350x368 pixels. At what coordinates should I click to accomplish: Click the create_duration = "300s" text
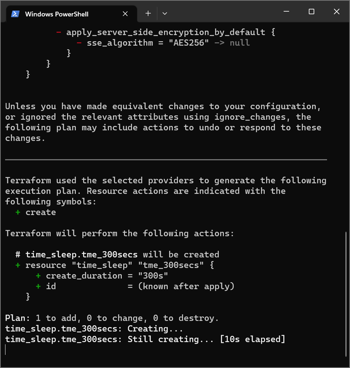107,276
